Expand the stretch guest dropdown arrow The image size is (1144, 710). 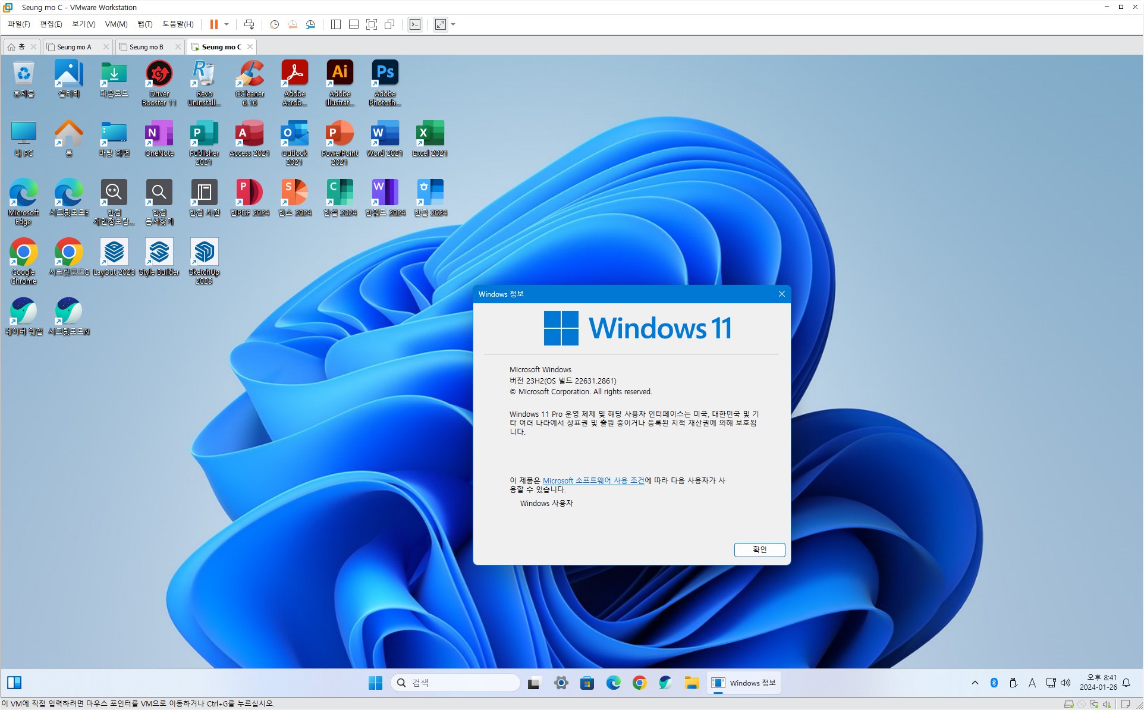[453, 24]
